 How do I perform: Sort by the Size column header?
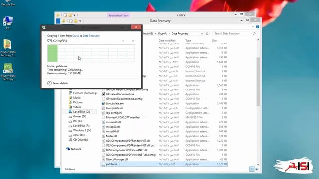tap(214, 41)
